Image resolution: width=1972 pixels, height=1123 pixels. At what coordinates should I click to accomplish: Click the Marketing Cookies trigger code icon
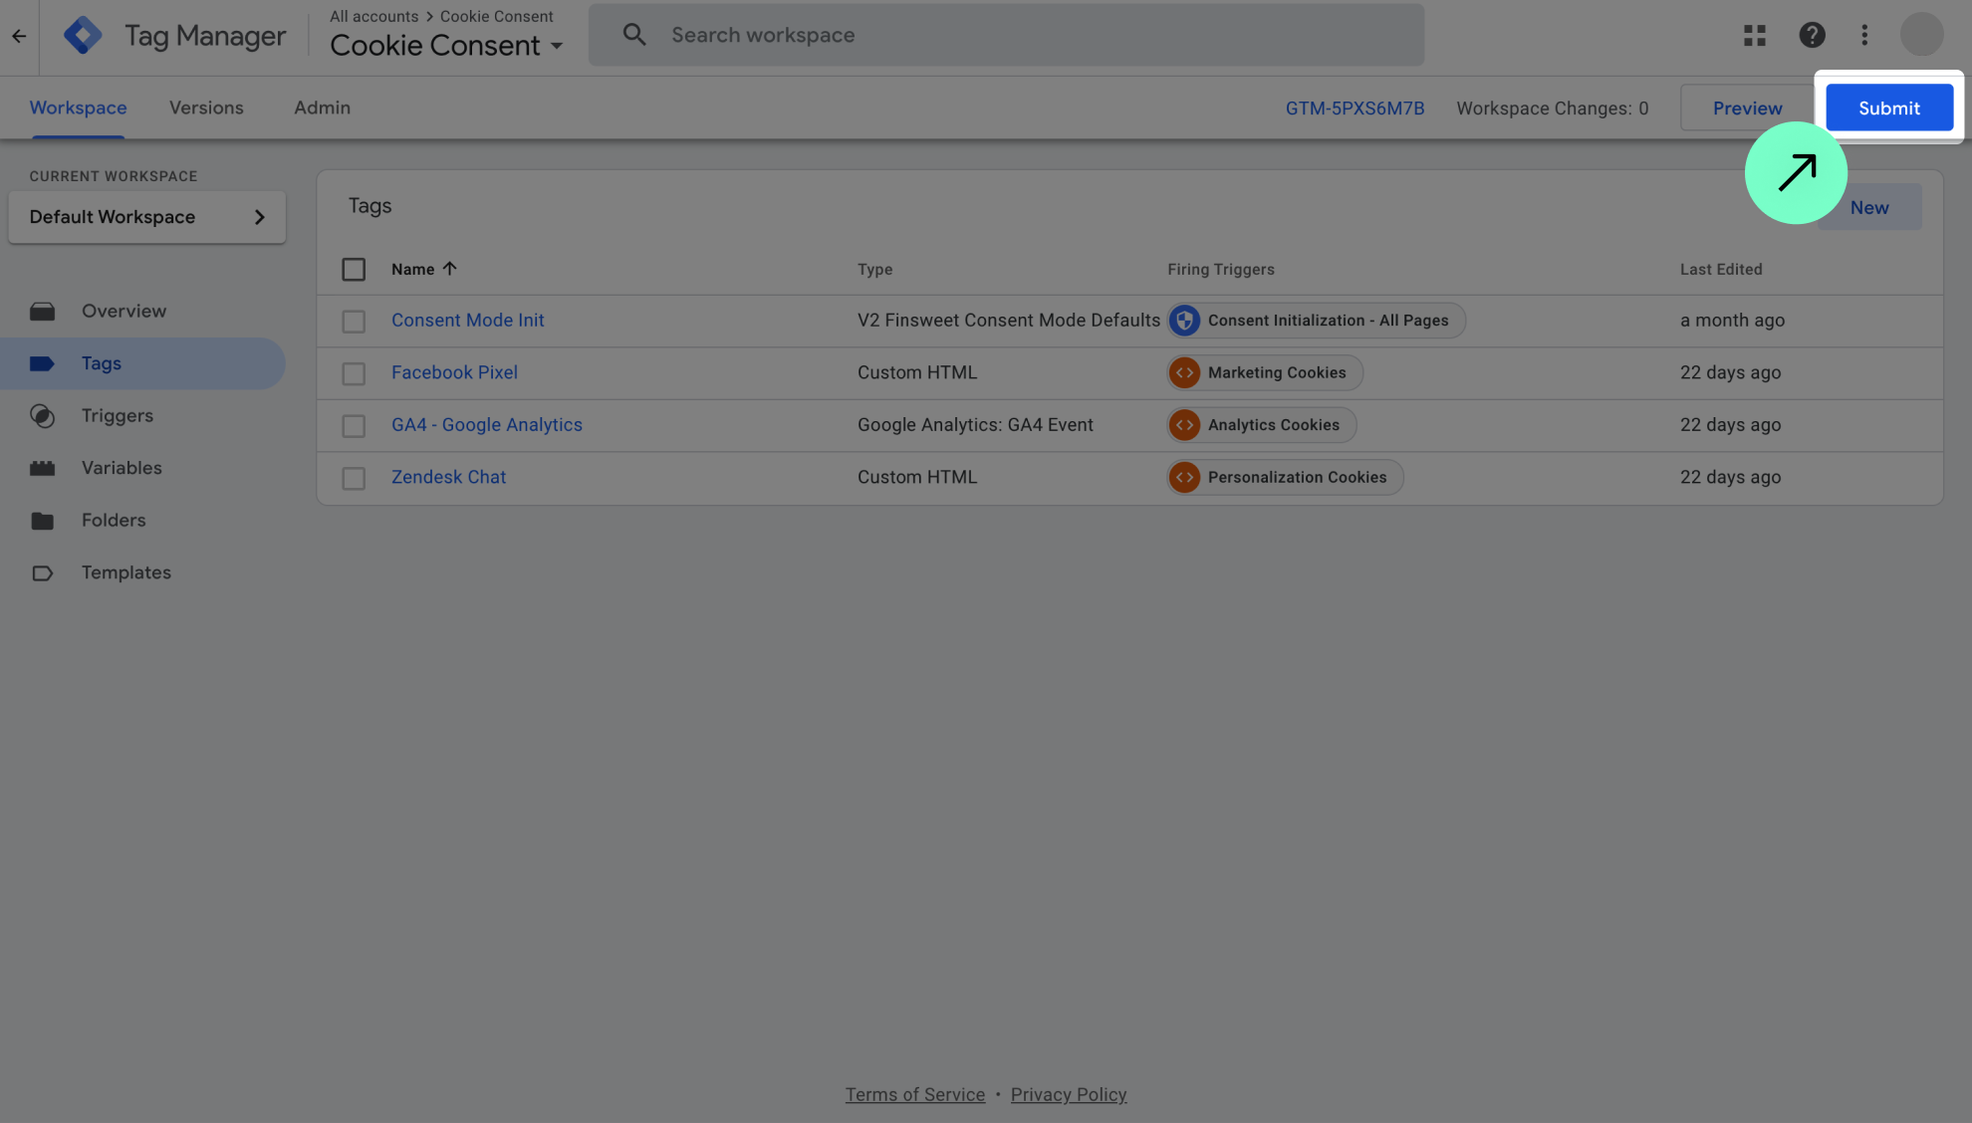click(x=1184, y=373)
